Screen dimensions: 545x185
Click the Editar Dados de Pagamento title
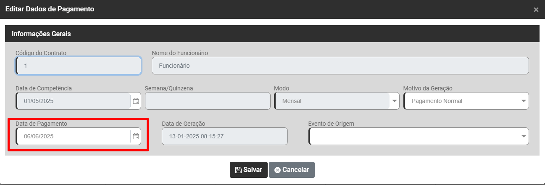click(50, 9)
